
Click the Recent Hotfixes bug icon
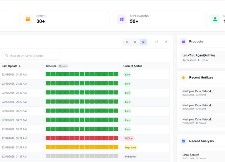click(x=183, y=78)
